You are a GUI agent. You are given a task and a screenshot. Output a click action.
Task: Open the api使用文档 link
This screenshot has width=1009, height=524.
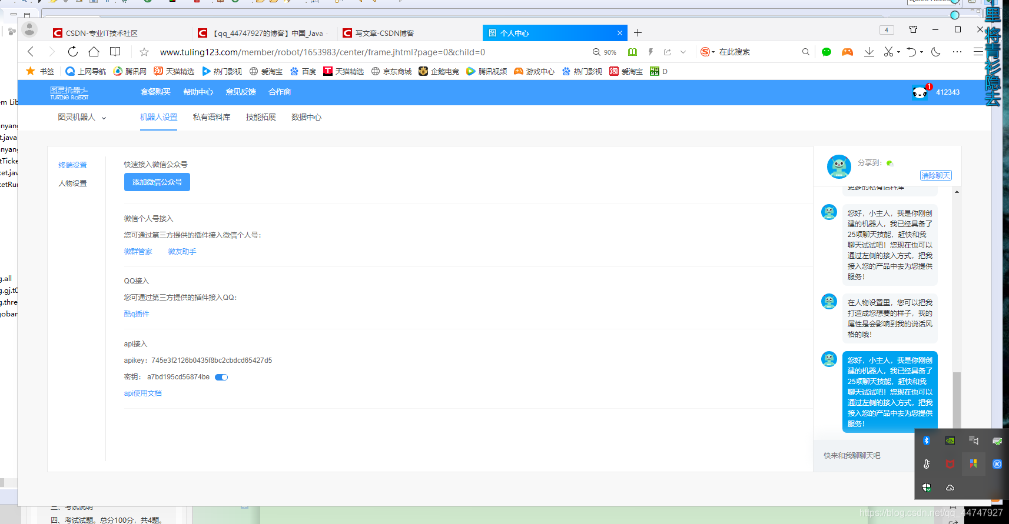click(142, 393)
